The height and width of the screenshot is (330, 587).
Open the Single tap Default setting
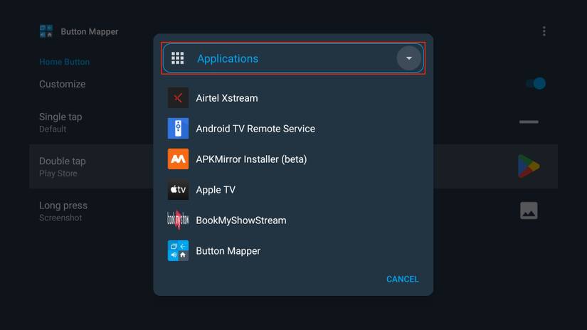coord(61,122)
